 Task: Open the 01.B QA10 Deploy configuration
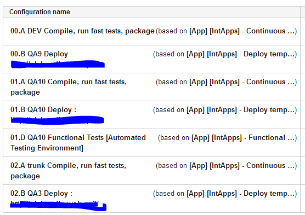point(43,110)
